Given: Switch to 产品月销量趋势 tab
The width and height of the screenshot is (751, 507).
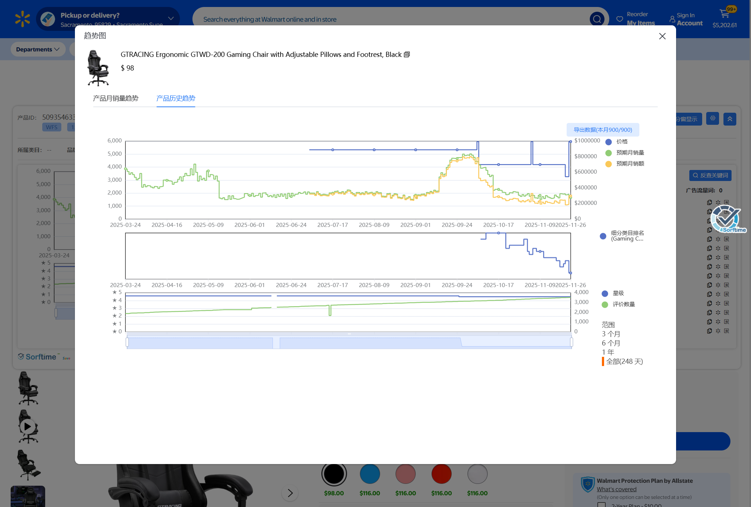Looking at the screenshot, I should pos(115,98).
